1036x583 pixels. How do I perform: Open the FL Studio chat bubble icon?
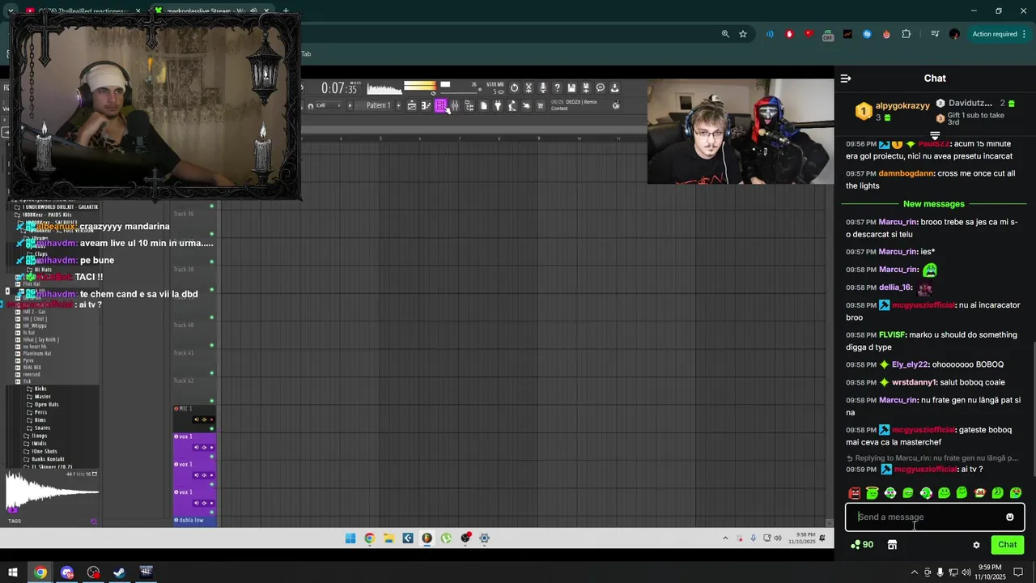600,87
